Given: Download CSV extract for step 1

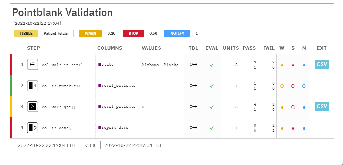Looking at the screenshot, I should [x=322, y=65].
